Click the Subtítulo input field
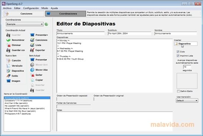203x136 pixels. (x=129, y=34)
